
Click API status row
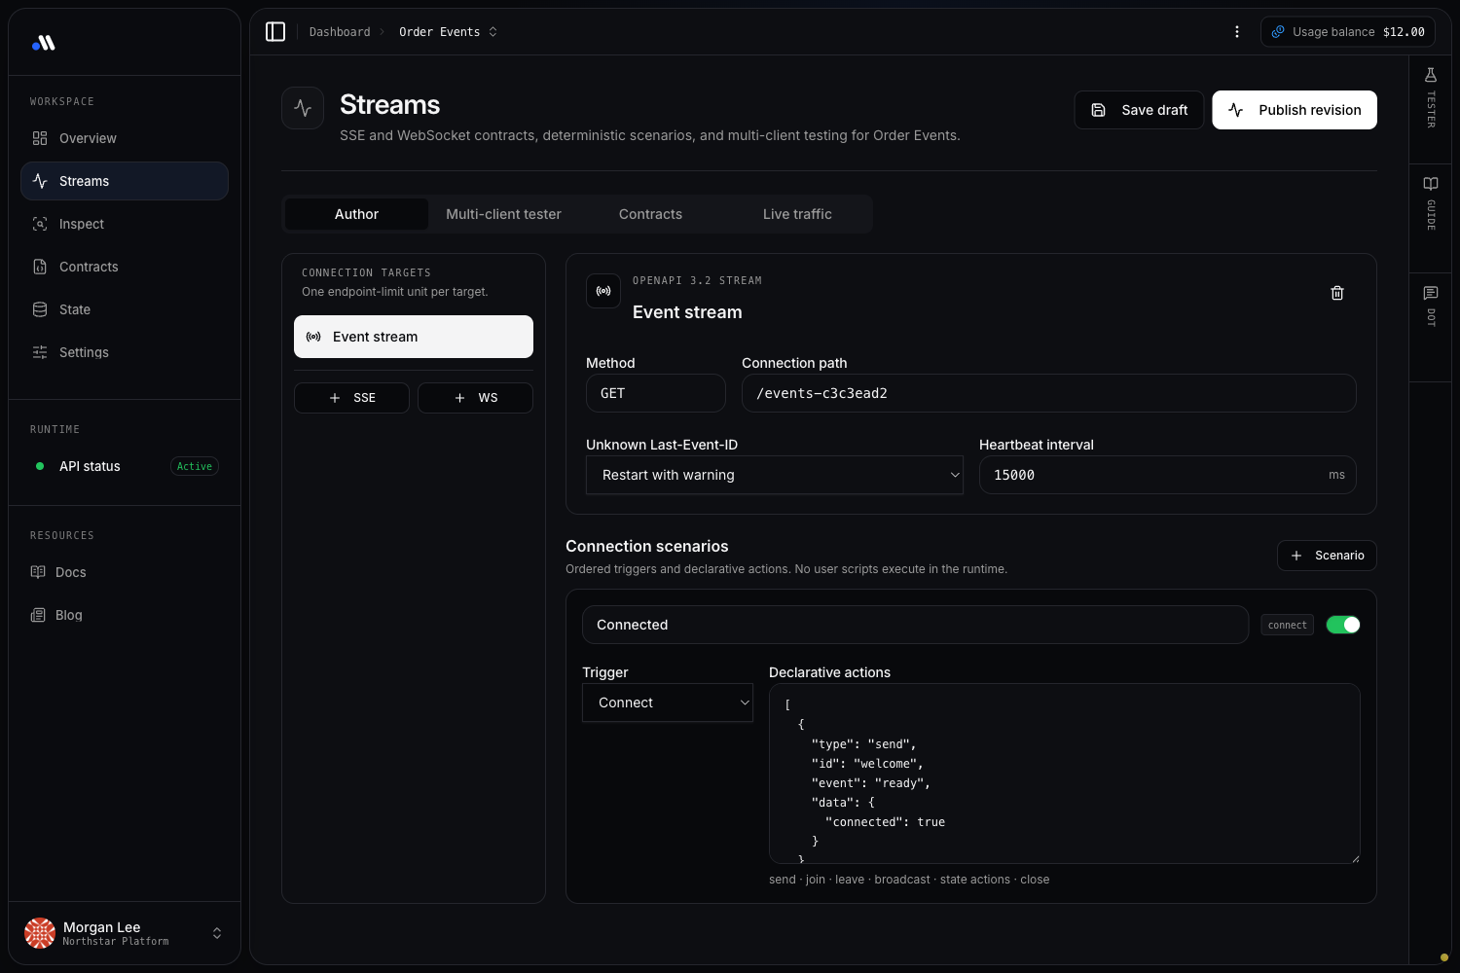click(x=125, y=466)
